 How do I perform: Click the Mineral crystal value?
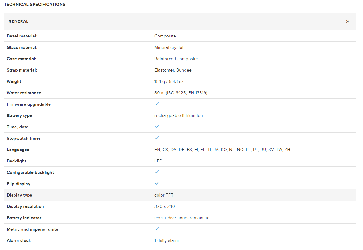click(x=169, y=48)
